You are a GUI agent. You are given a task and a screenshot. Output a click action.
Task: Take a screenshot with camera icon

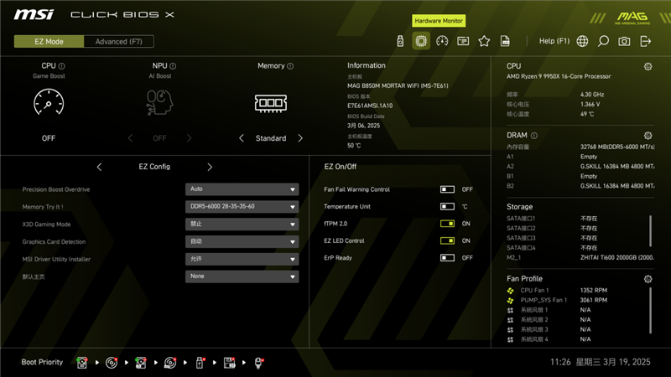[x=624, y=41]
